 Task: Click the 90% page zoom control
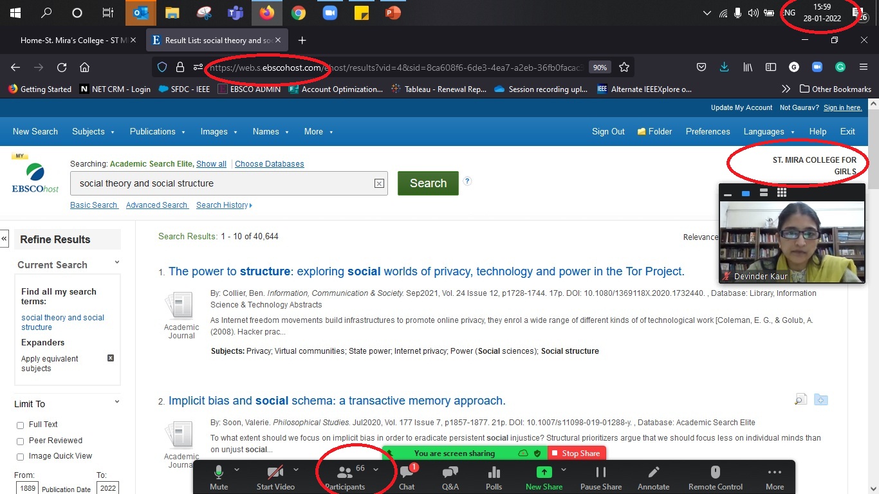600,67
